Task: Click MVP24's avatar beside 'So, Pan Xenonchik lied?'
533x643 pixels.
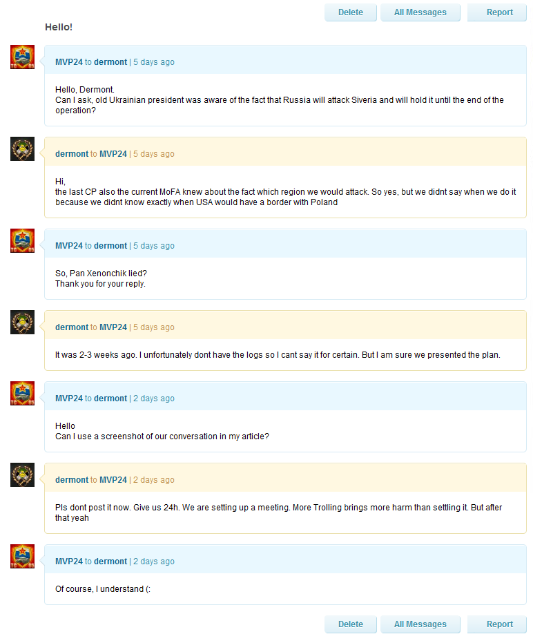Action: click(x=22, y=240)
